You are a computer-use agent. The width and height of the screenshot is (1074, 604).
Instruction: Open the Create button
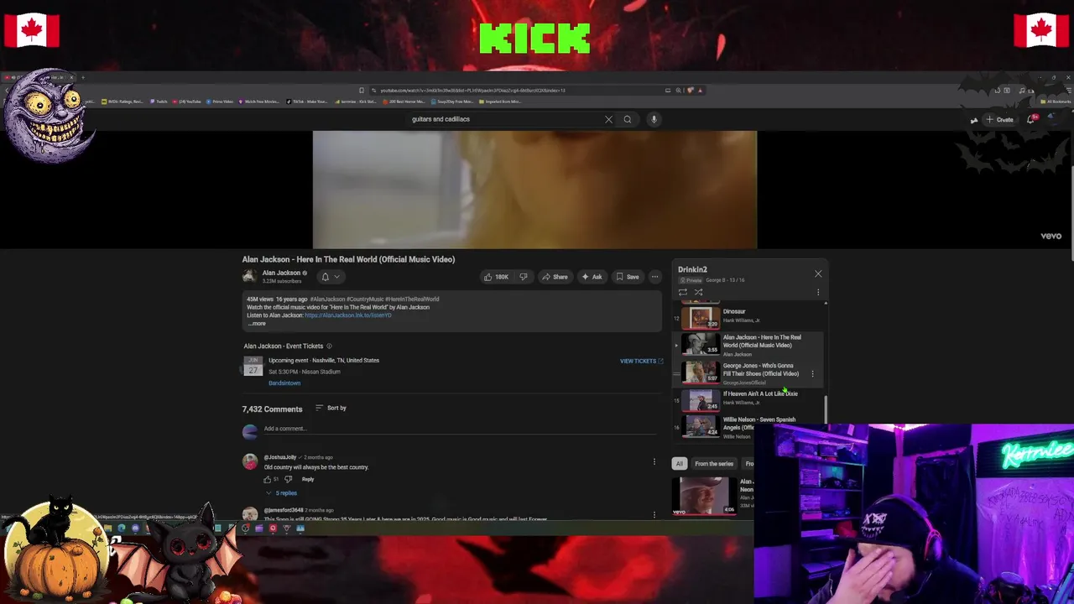point(999,119)
